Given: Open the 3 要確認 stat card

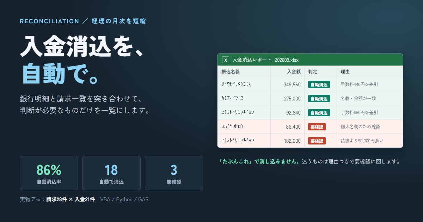Looking at the screenshot, I should pyautogui.click(x=174, y=173).
